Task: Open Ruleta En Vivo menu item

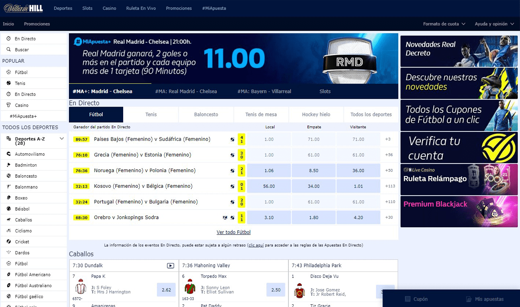Action: pos(141,8)
